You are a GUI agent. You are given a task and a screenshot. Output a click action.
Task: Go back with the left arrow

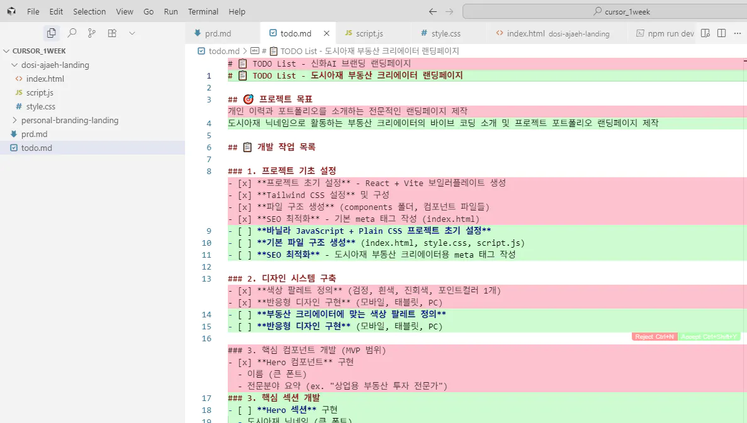point(432,11)
